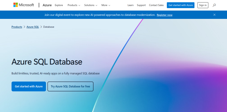227x112 pixels.
Task: Click header Get started with Azure button
Action: tap(181, 5)
